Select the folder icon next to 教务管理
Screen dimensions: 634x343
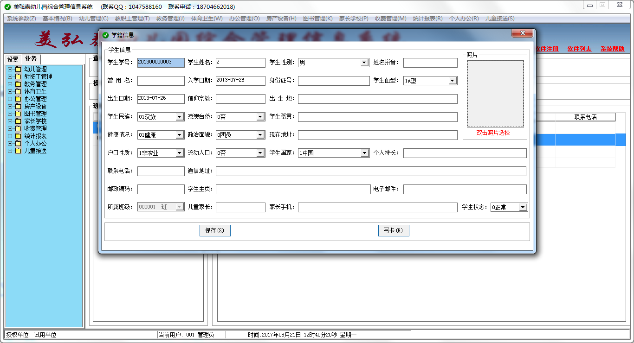pos(18,84)
